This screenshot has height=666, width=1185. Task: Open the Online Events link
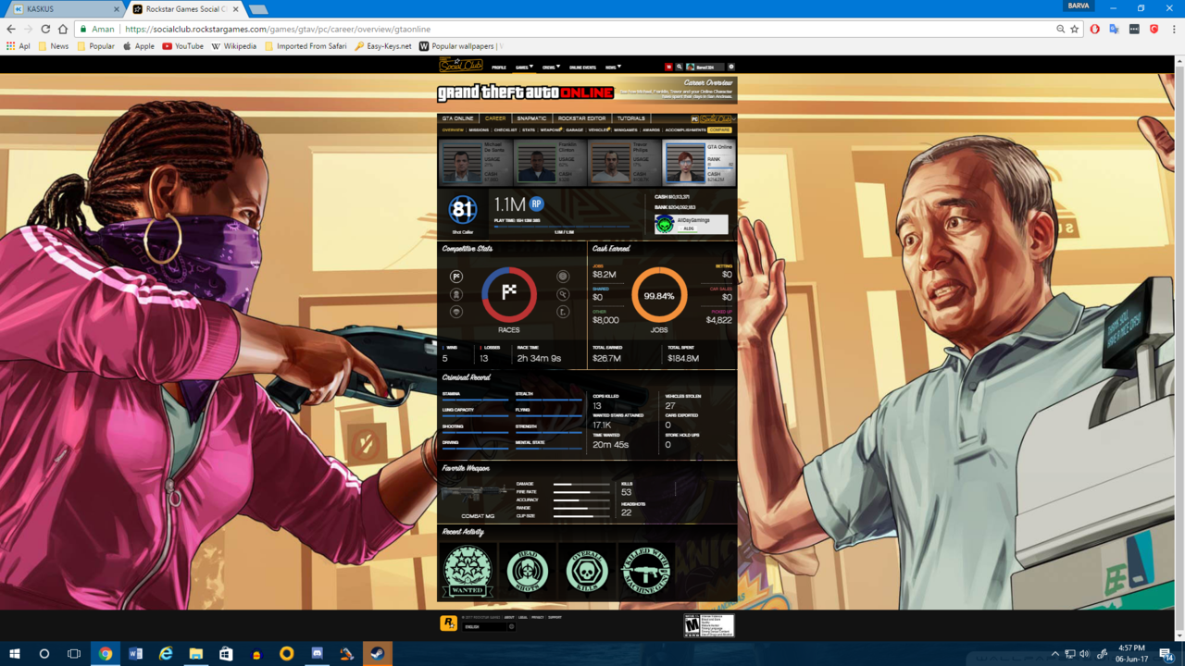pyautogui.click(x=582, y=68)
